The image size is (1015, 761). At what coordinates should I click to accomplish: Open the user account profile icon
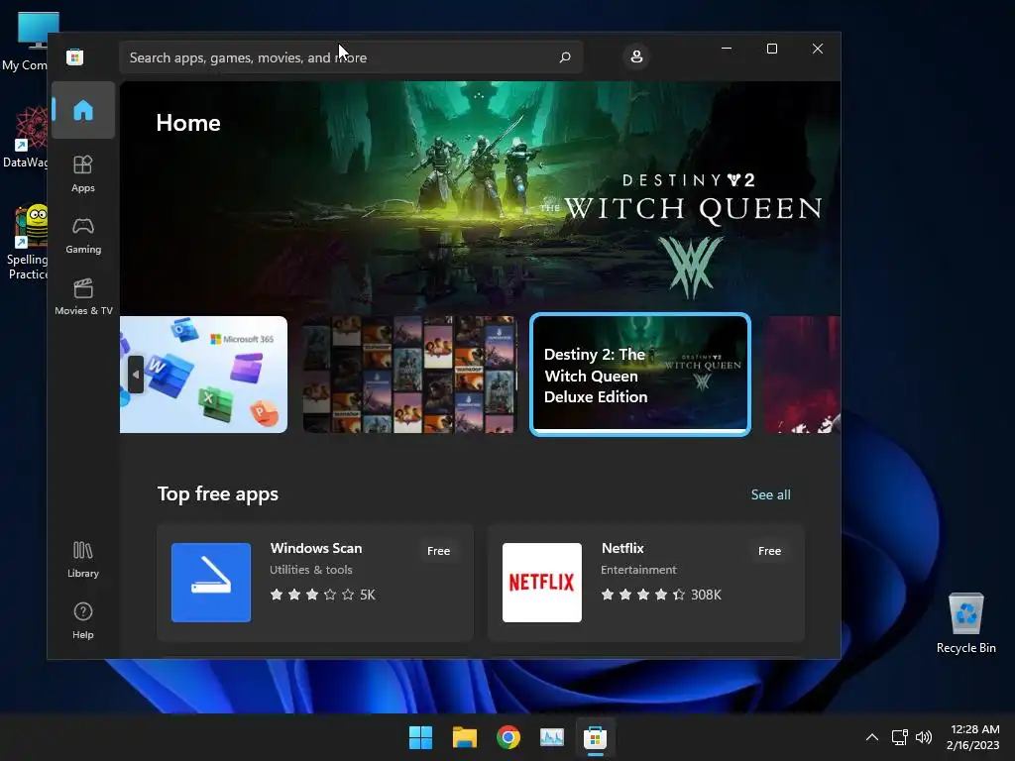636,56
